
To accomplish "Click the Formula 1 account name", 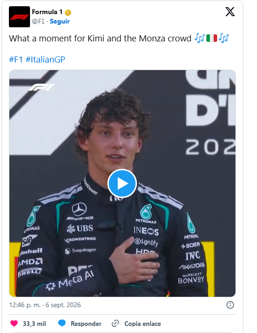I will pyautogui.click(x=47, y=12).
